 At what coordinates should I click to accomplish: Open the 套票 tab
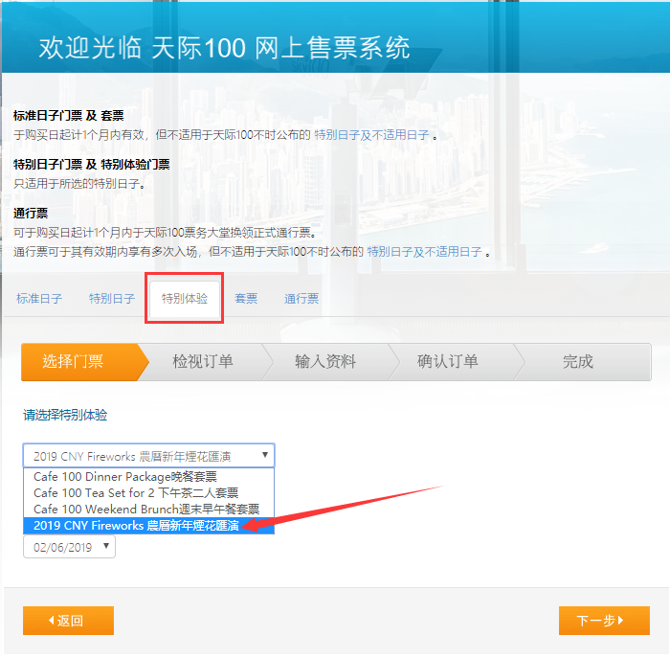(x=246, y=299)
